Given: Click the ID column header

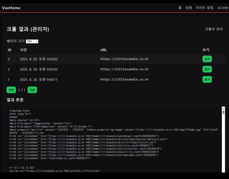Looking at the screenshot, I should pyautogui.click(x=10, y=50).
